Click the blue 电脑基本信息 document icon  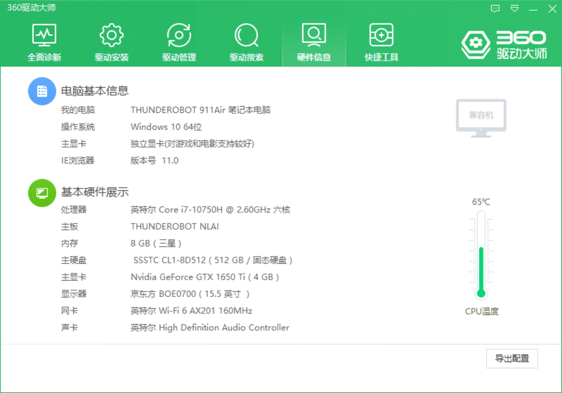click(42, 91)
